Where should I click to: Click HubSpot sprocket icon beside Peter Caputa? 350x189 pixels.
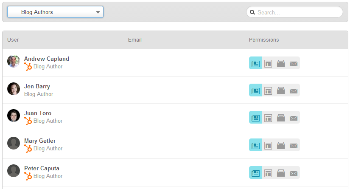[28, 176]
